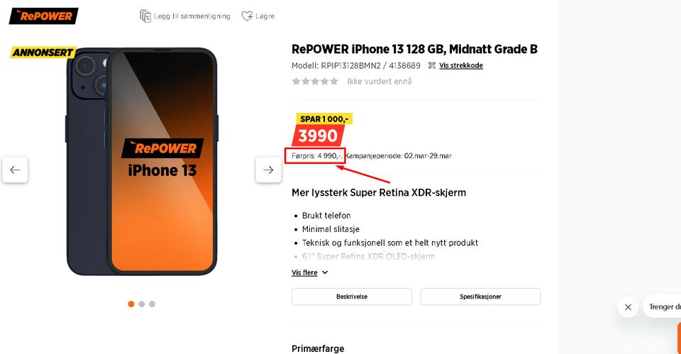This screenshot has height=354, width=681.
Task: Show previous product image with left arrow
Action: tap(15, 170)
